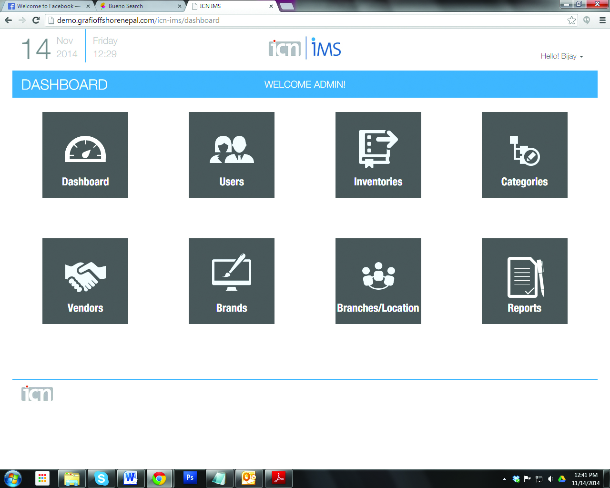Screen dimensions: 610x488
Task: Open the Inventories tile
Action: [x=378, y=155]
